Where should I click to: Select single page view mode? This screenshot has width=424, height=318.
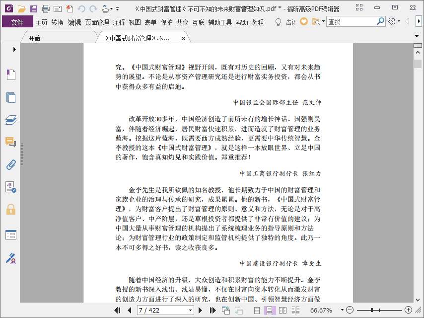point(257,310)
